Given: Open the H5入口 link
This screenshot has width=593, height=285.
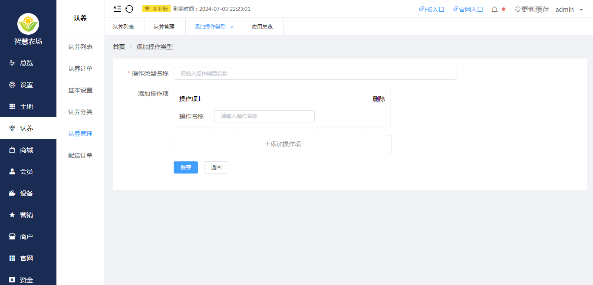Looking at the screenshot, I should (x=432, y=9).
